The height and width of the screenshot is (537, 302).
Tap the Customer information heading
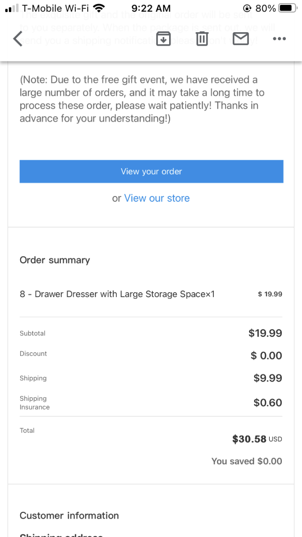(x=69, y=516)
